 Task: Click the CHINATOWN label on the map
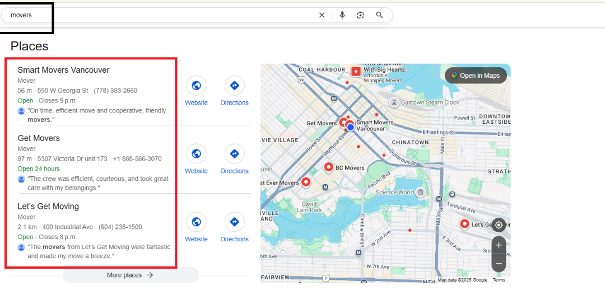point(410,142)
